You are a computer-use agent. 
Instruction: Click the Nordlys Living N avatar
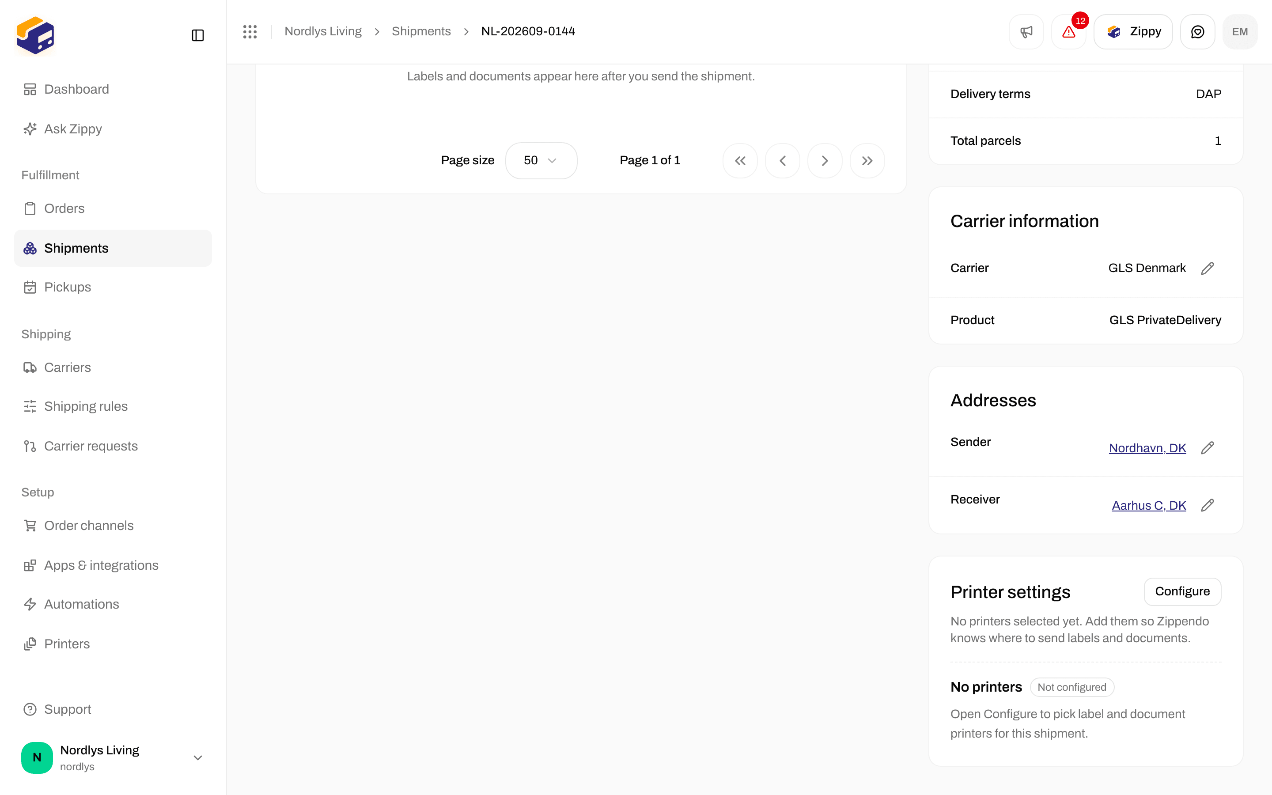pyautogui.click(x=37, y=757)
